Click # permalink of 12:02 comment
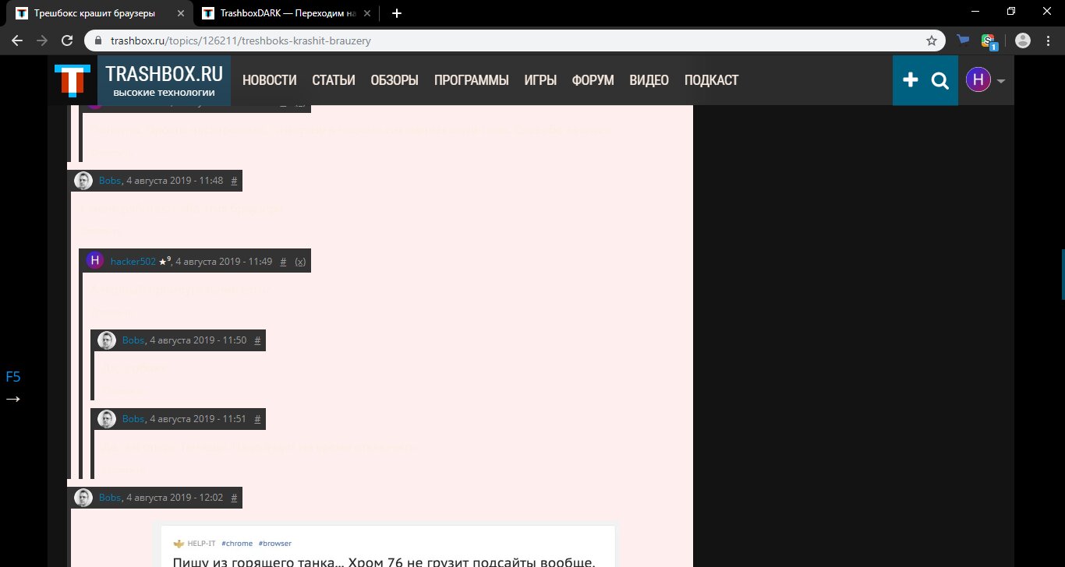1065x567 pixels. pos(235,498)
